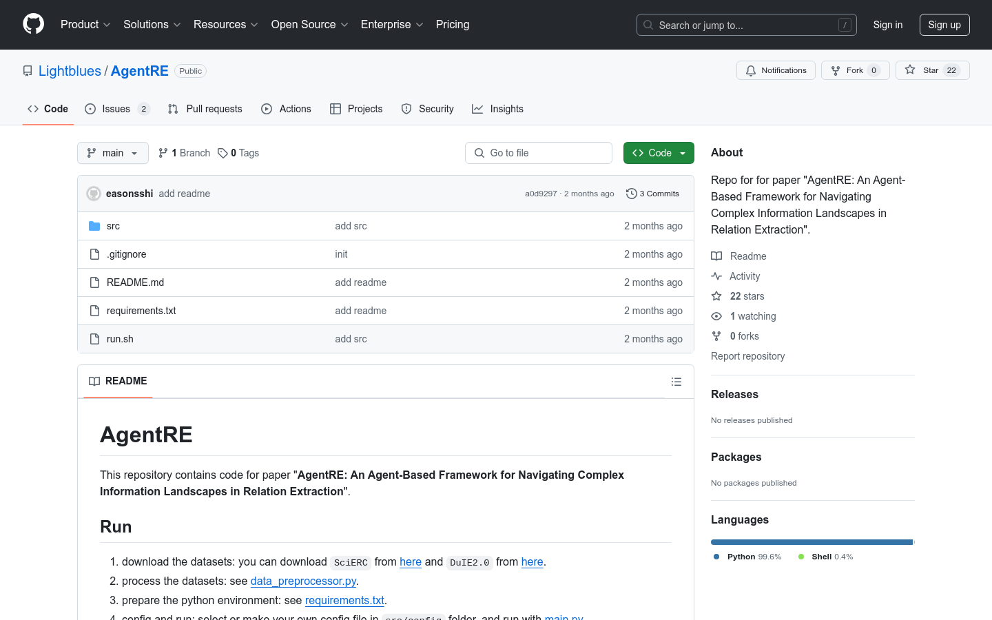Expand the Product menu
992x620 pixels.
pyautogui.click(x=85, y=25)
